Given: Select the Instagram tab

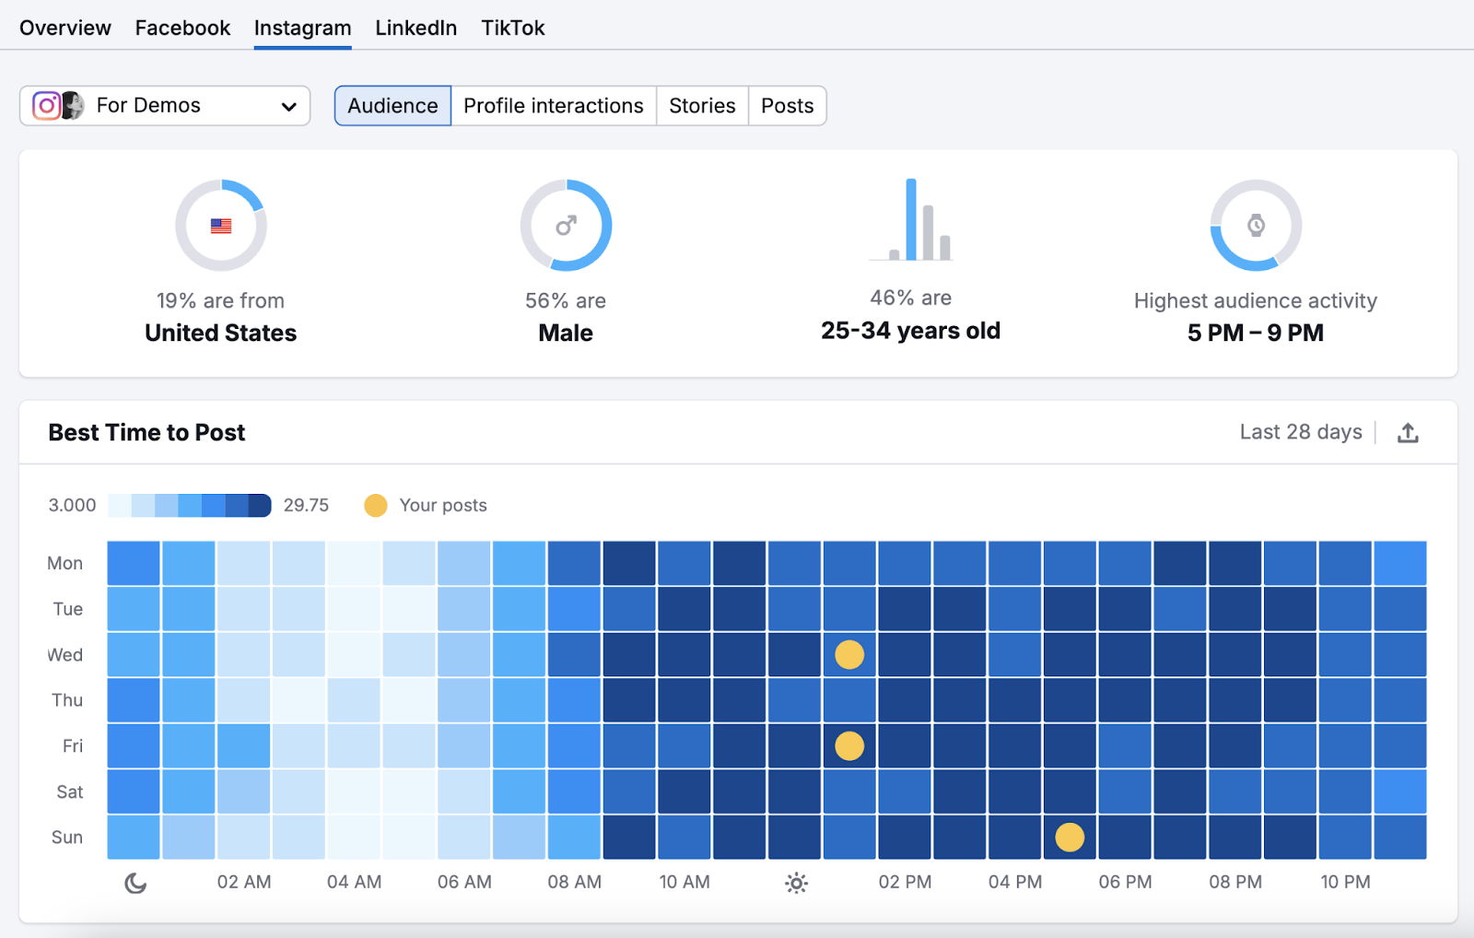Looking at the screenshot, I should pos(302,29).
